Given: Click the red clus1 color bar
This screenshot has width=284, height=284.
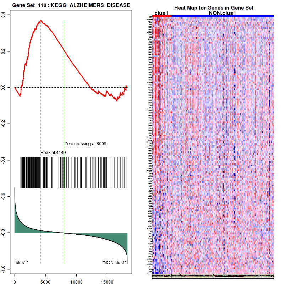Looking at the screenshot, I should pos(162,16).
